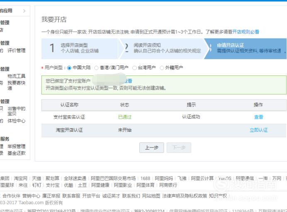Screen dimensions: 287x212
Task: Open the 万网 footer link
Action: coord(277,178)
